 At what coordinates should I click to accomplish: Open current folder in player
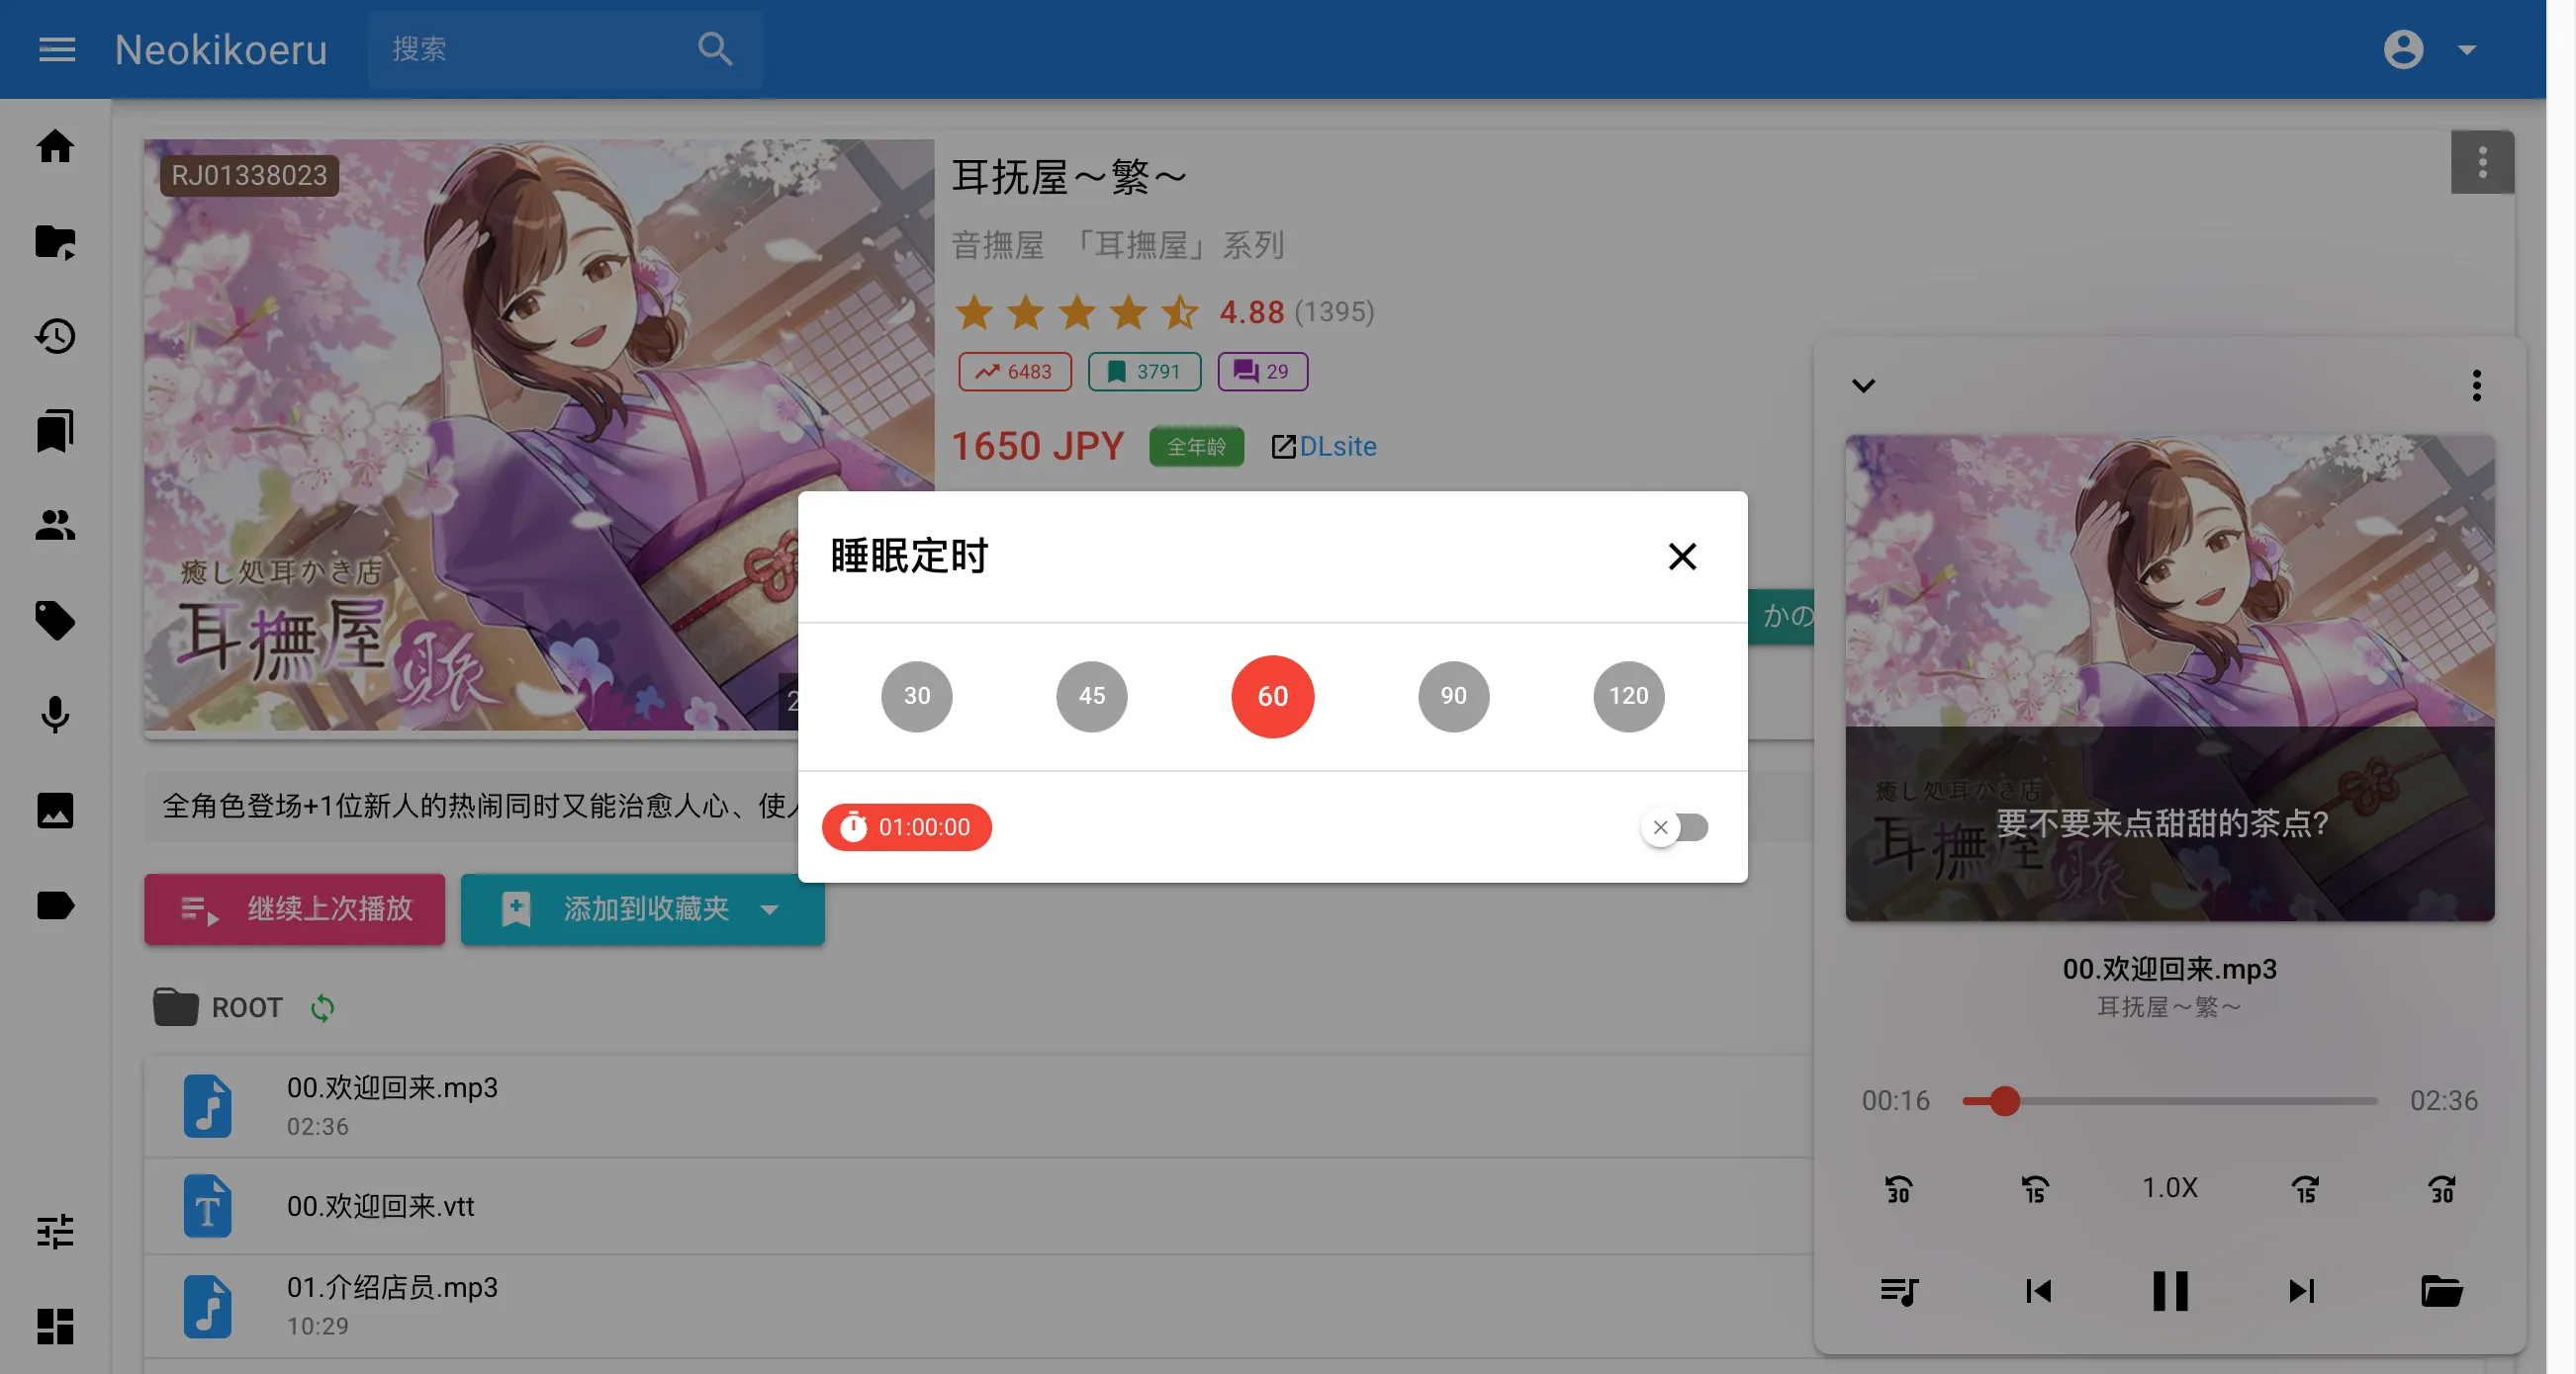click(x=2441, y=1291)
